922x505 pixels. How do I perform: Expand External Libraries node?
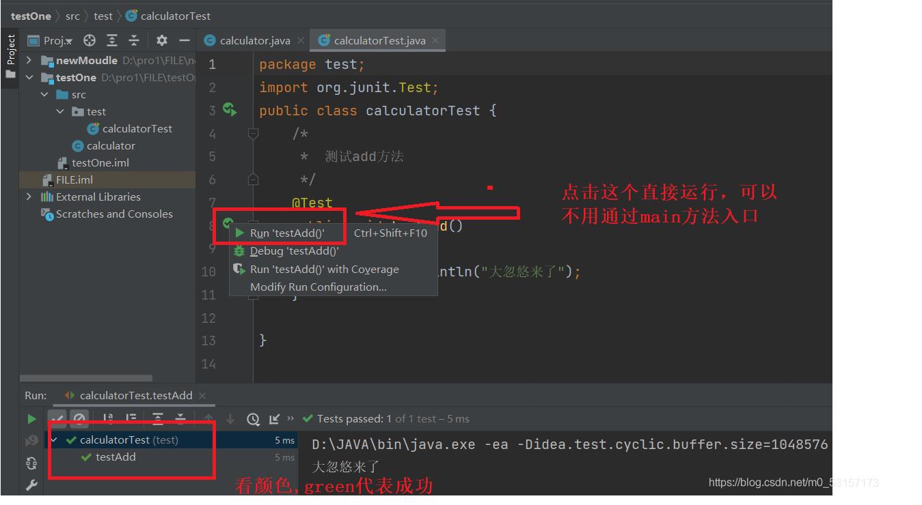[x=29, y=197]
